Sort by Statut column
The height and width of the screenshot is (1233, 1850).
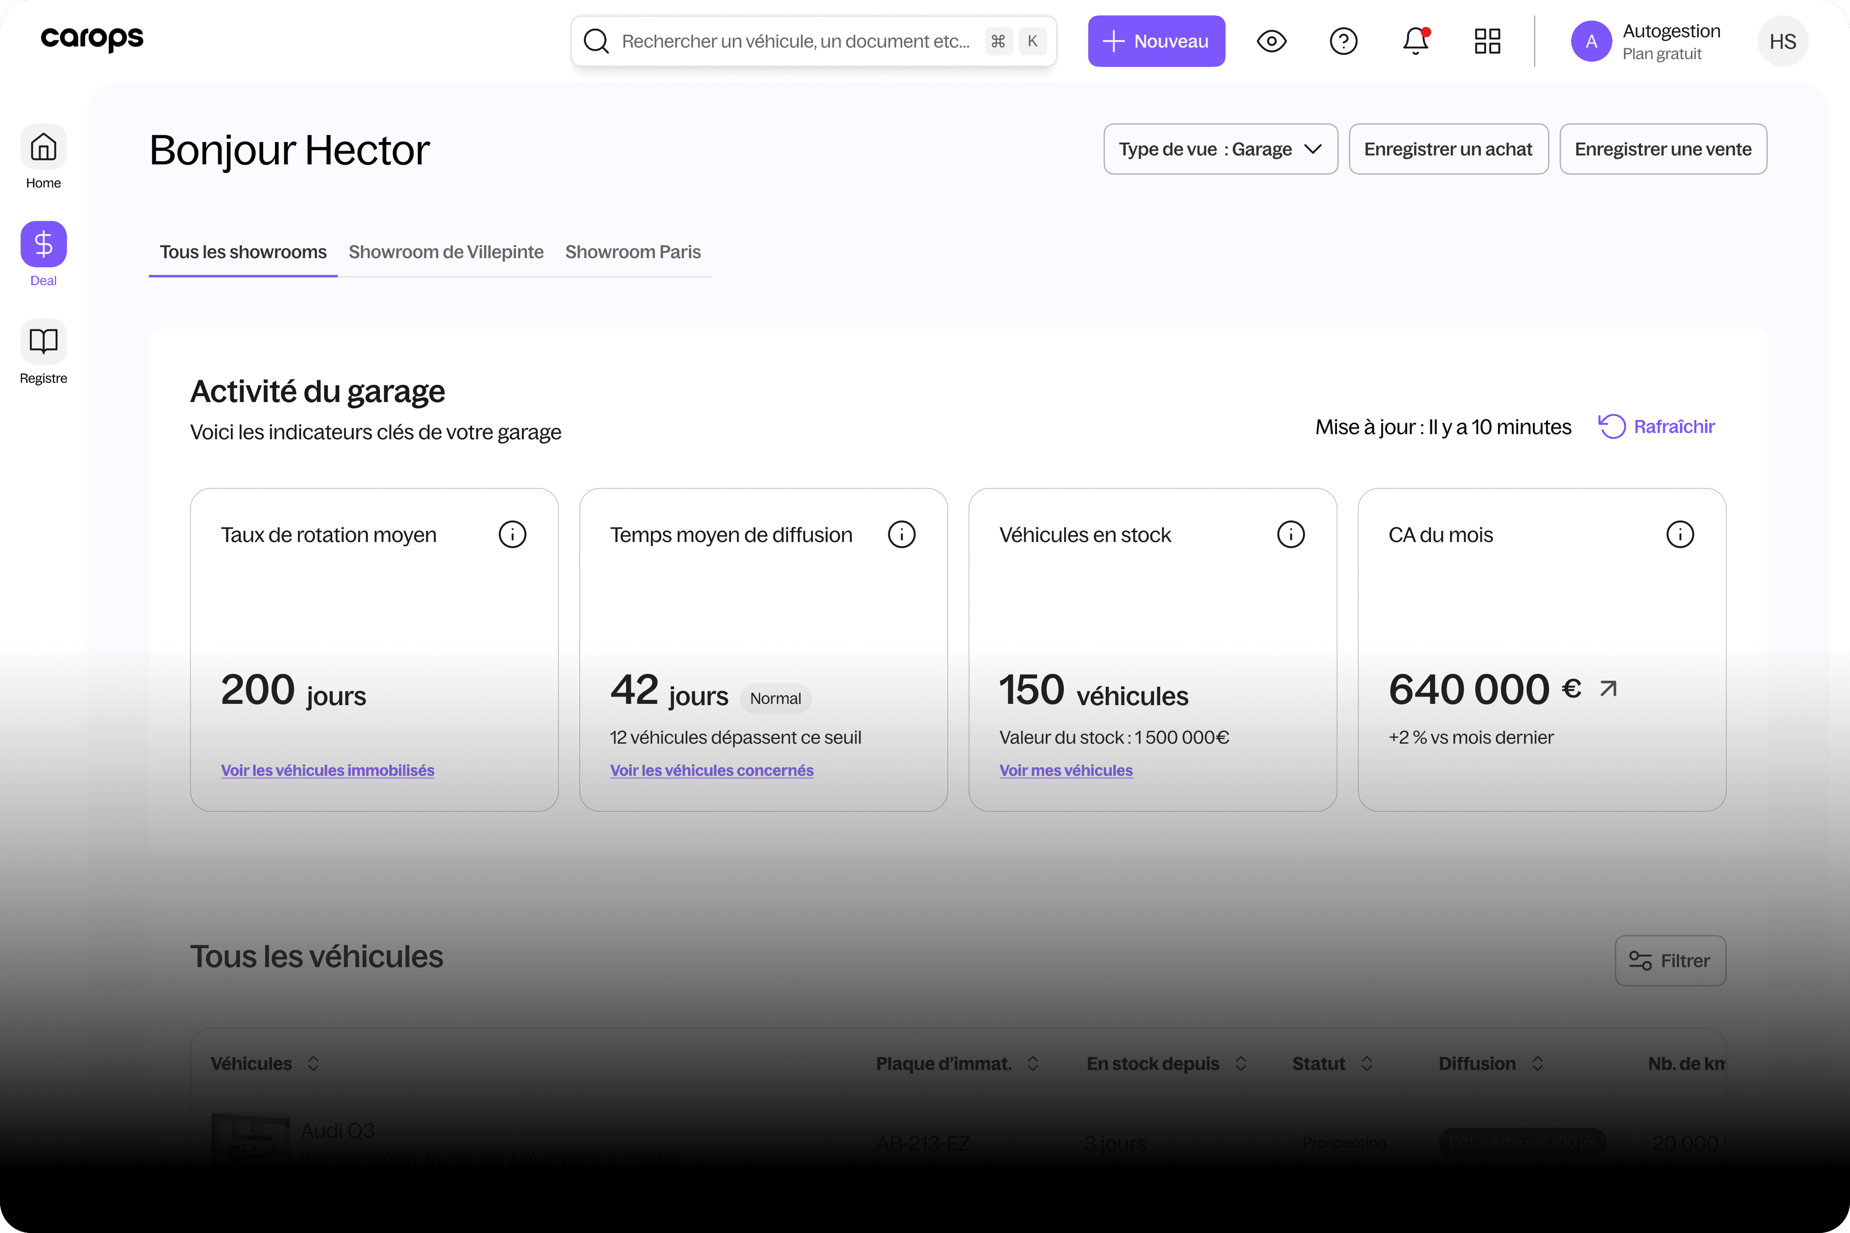(x=1367, y=1063)
